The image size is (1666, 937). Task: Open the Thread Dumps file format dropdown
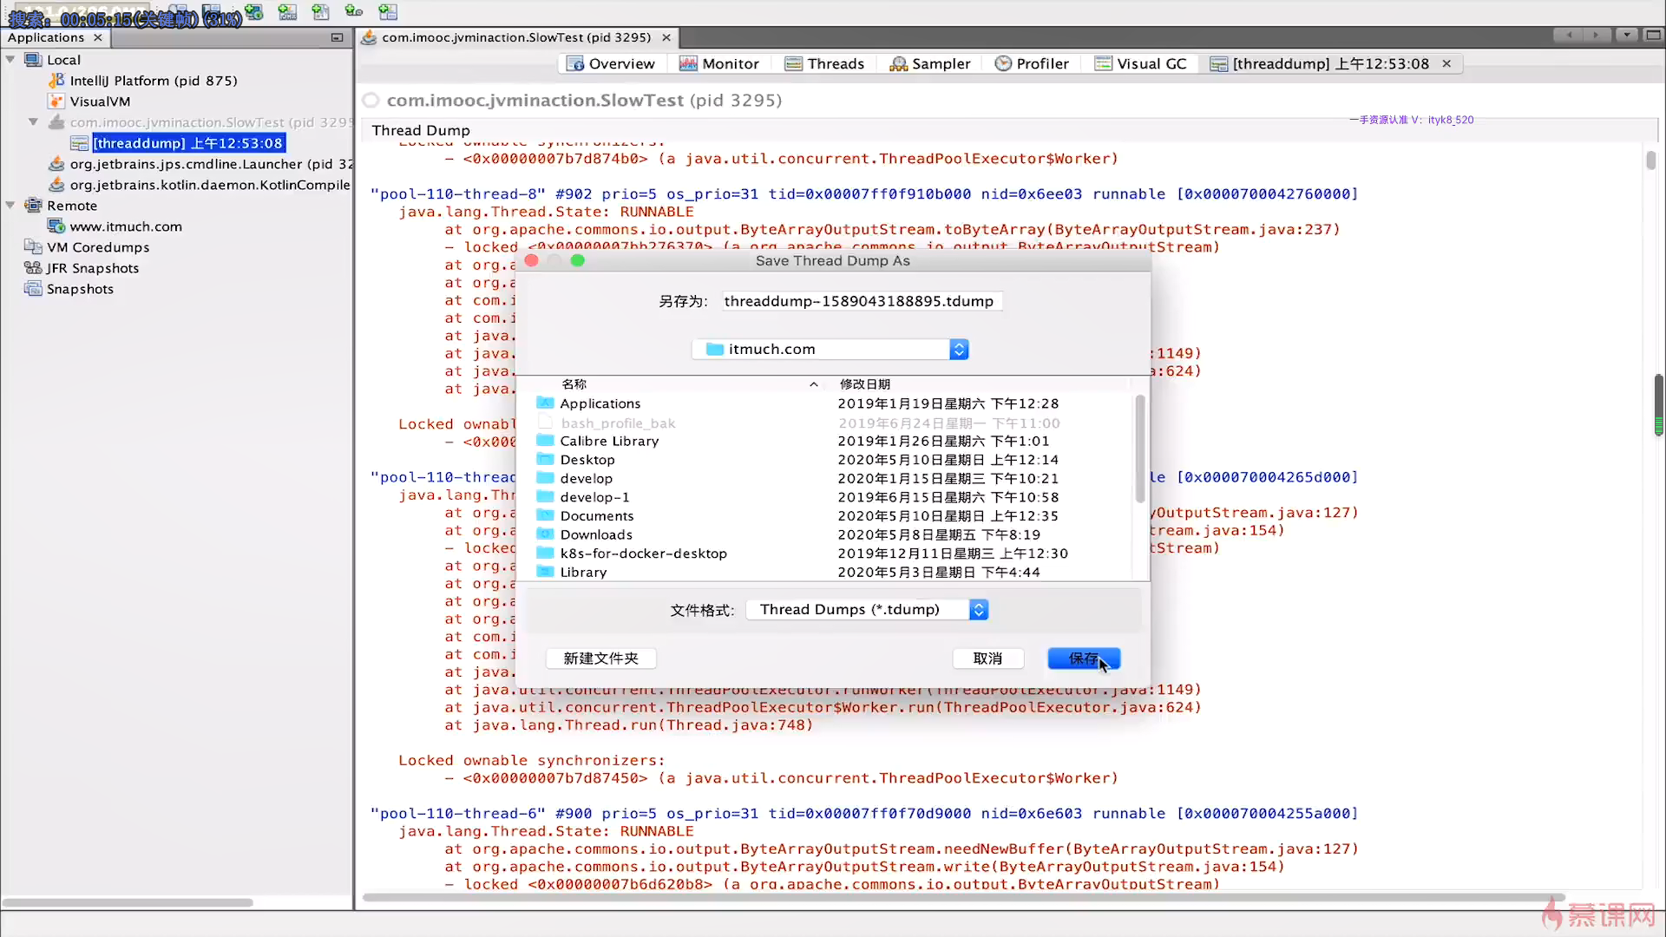point(978,610)
